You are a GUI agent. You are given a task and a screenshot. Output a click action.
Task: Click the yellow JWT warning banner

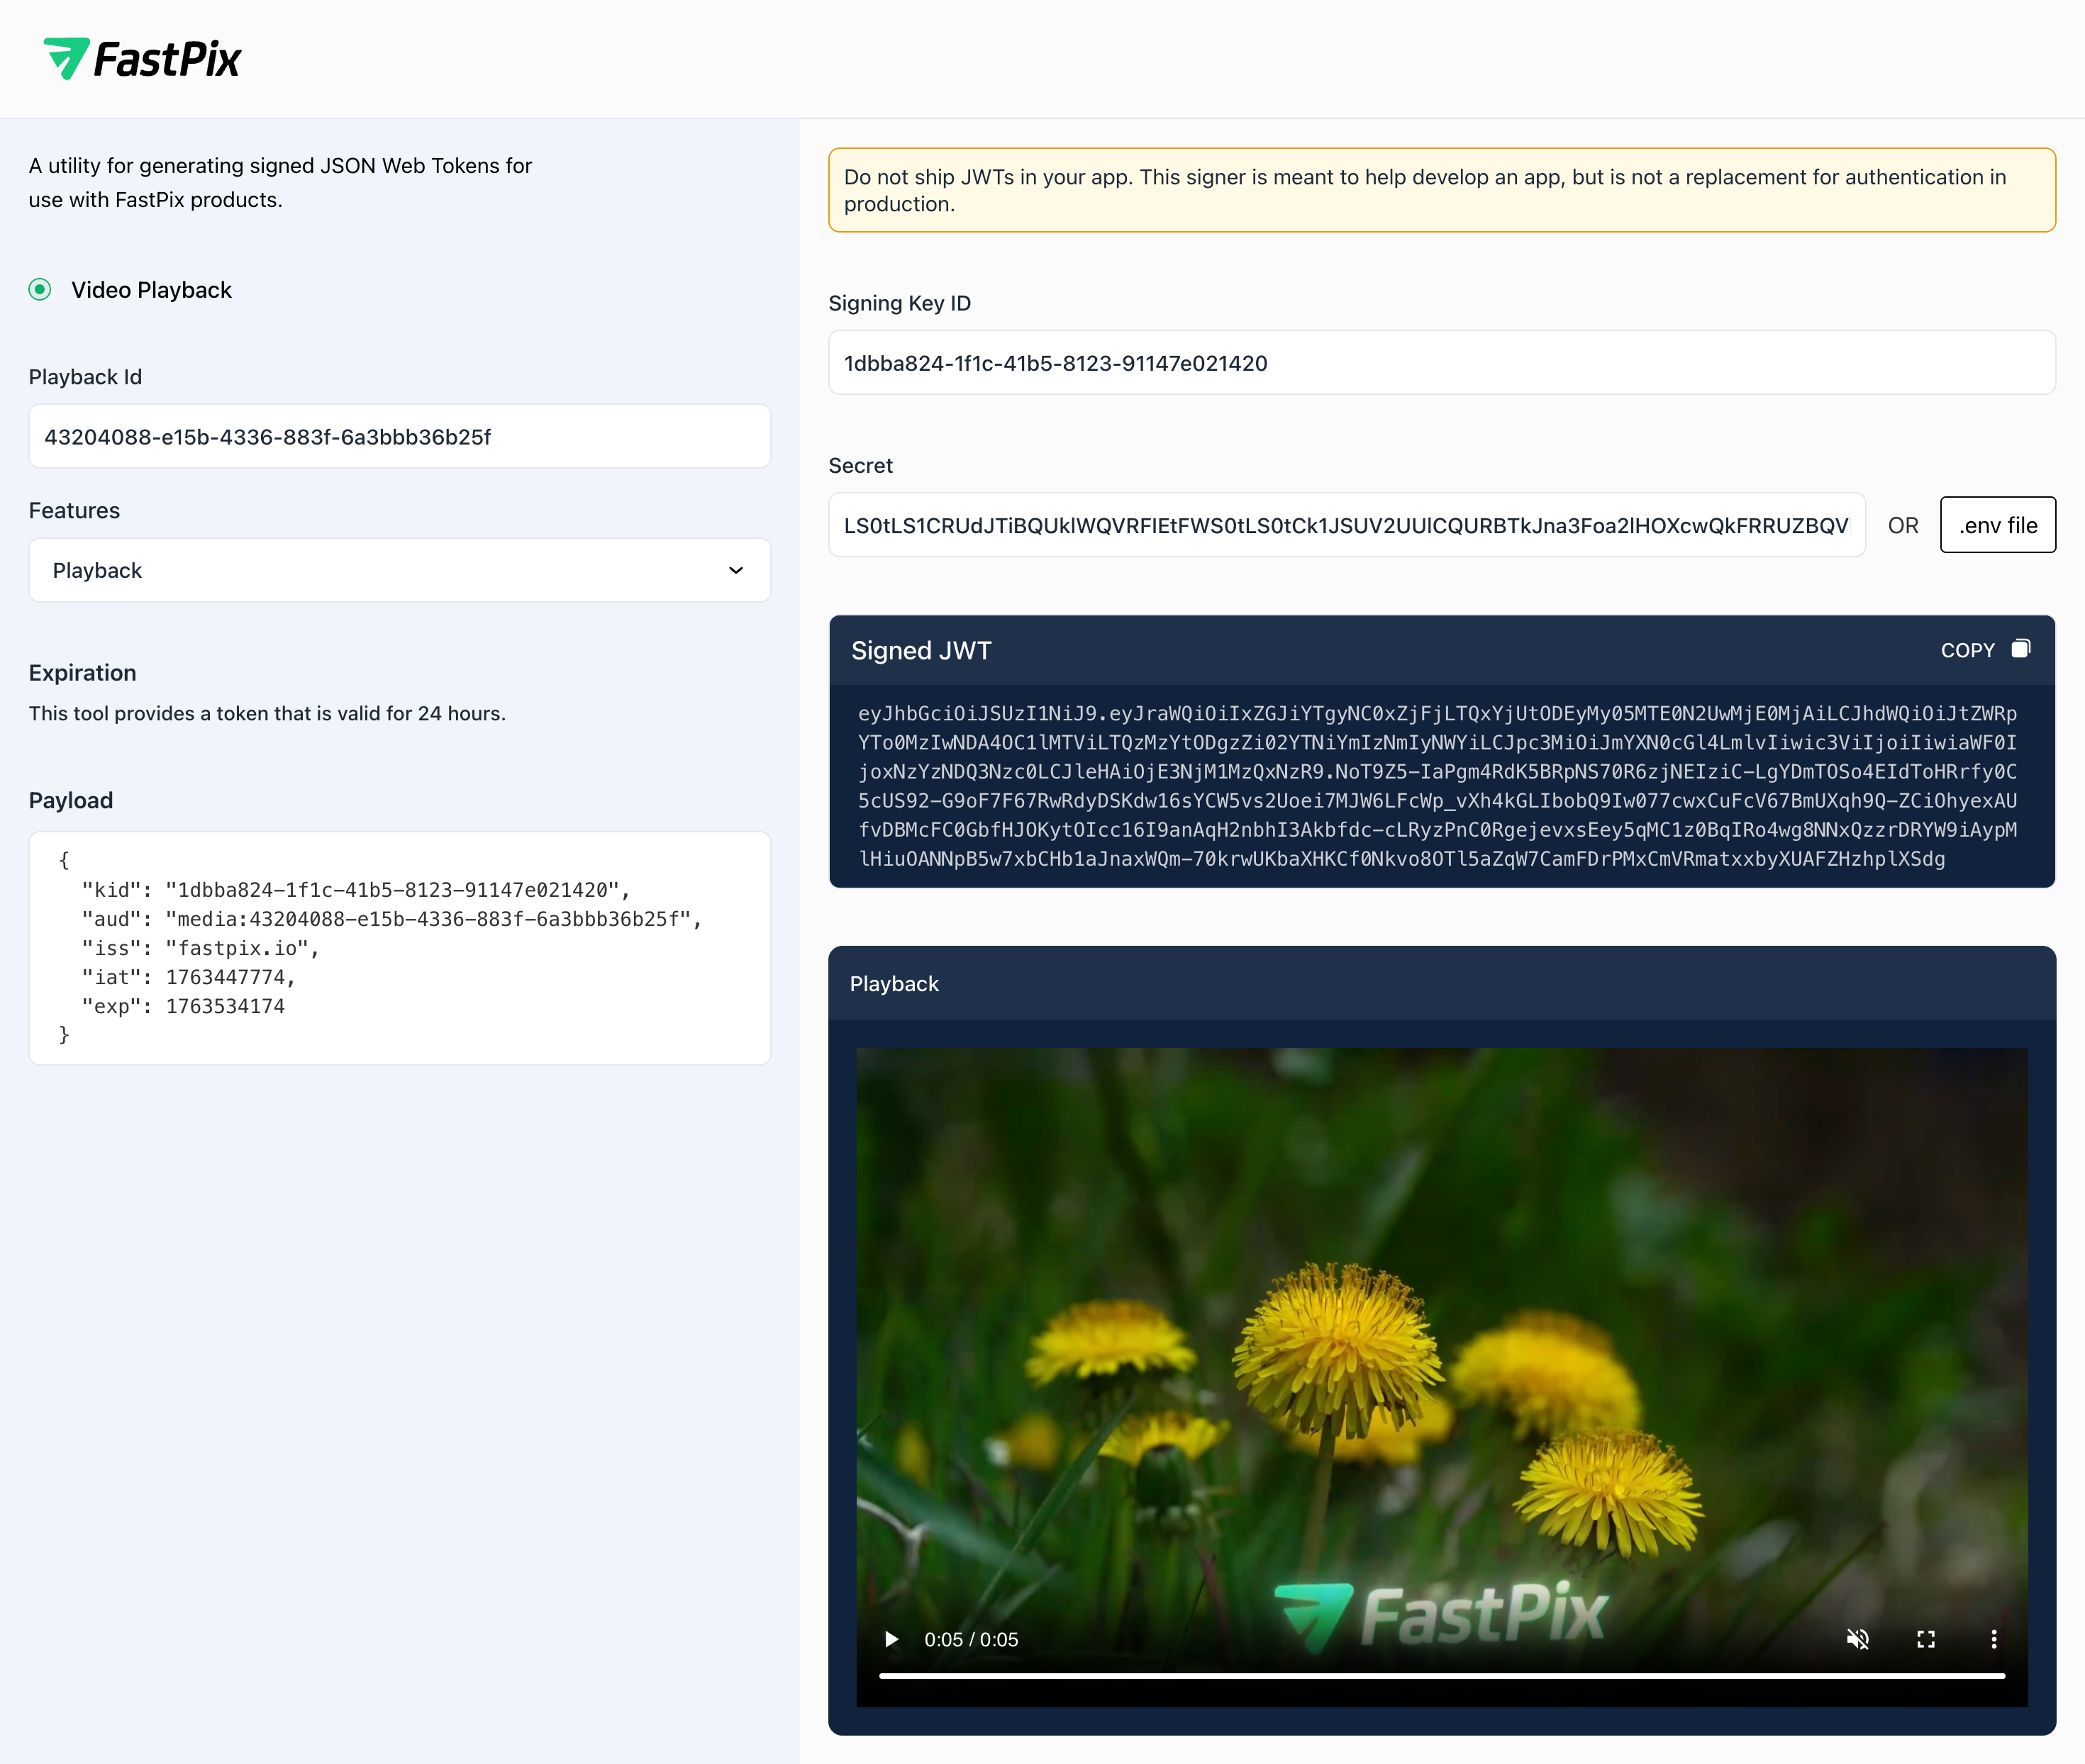click(x=1440, y=190)
